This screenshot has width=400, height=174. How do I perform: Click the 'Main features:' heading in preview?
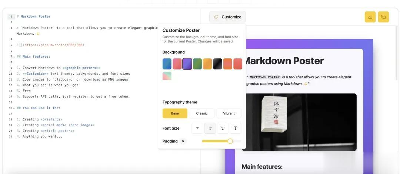click(x=262, y=167)
